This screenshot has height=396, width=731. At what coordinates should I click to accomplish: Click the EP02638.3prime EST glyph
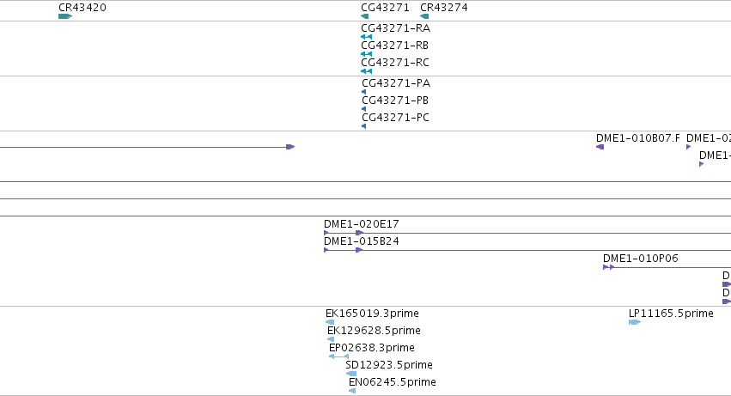(x=338, y=356)
